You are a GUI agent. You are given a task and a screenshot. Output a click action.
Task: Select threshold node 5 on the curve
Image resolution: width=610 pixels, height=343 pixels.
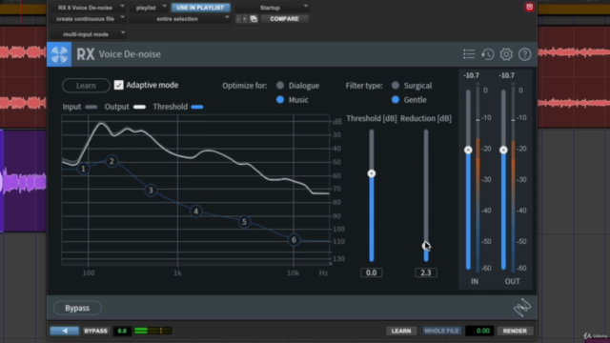point(244,222)
